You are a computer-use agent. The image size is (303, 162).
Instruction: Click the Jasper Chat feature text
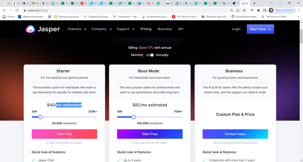(x=46, y=160)
